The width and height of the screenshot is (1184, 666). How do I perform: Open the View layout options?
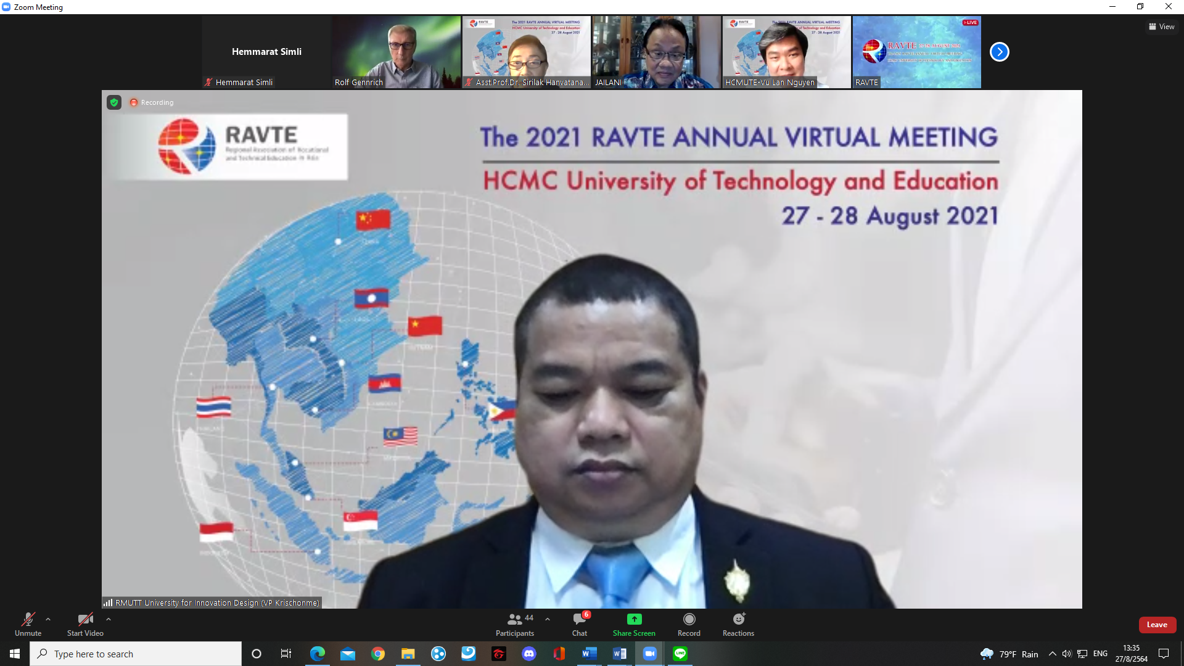1161,27
